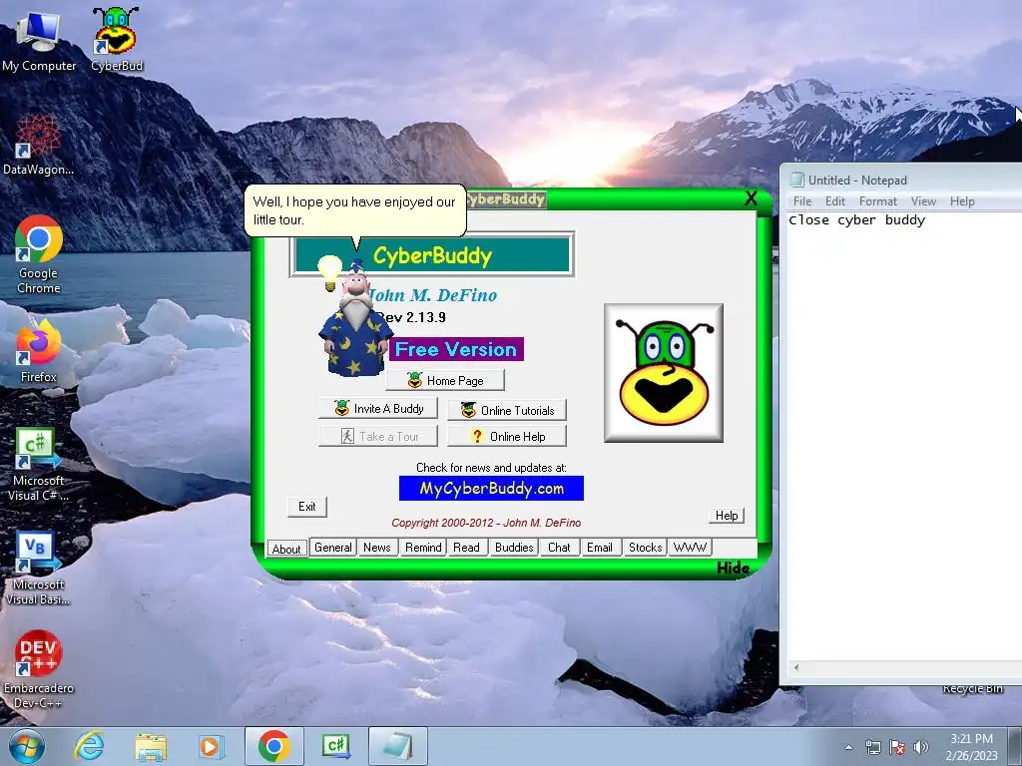Switch to the About tab

pyautogui.click(x=286, y=549)
